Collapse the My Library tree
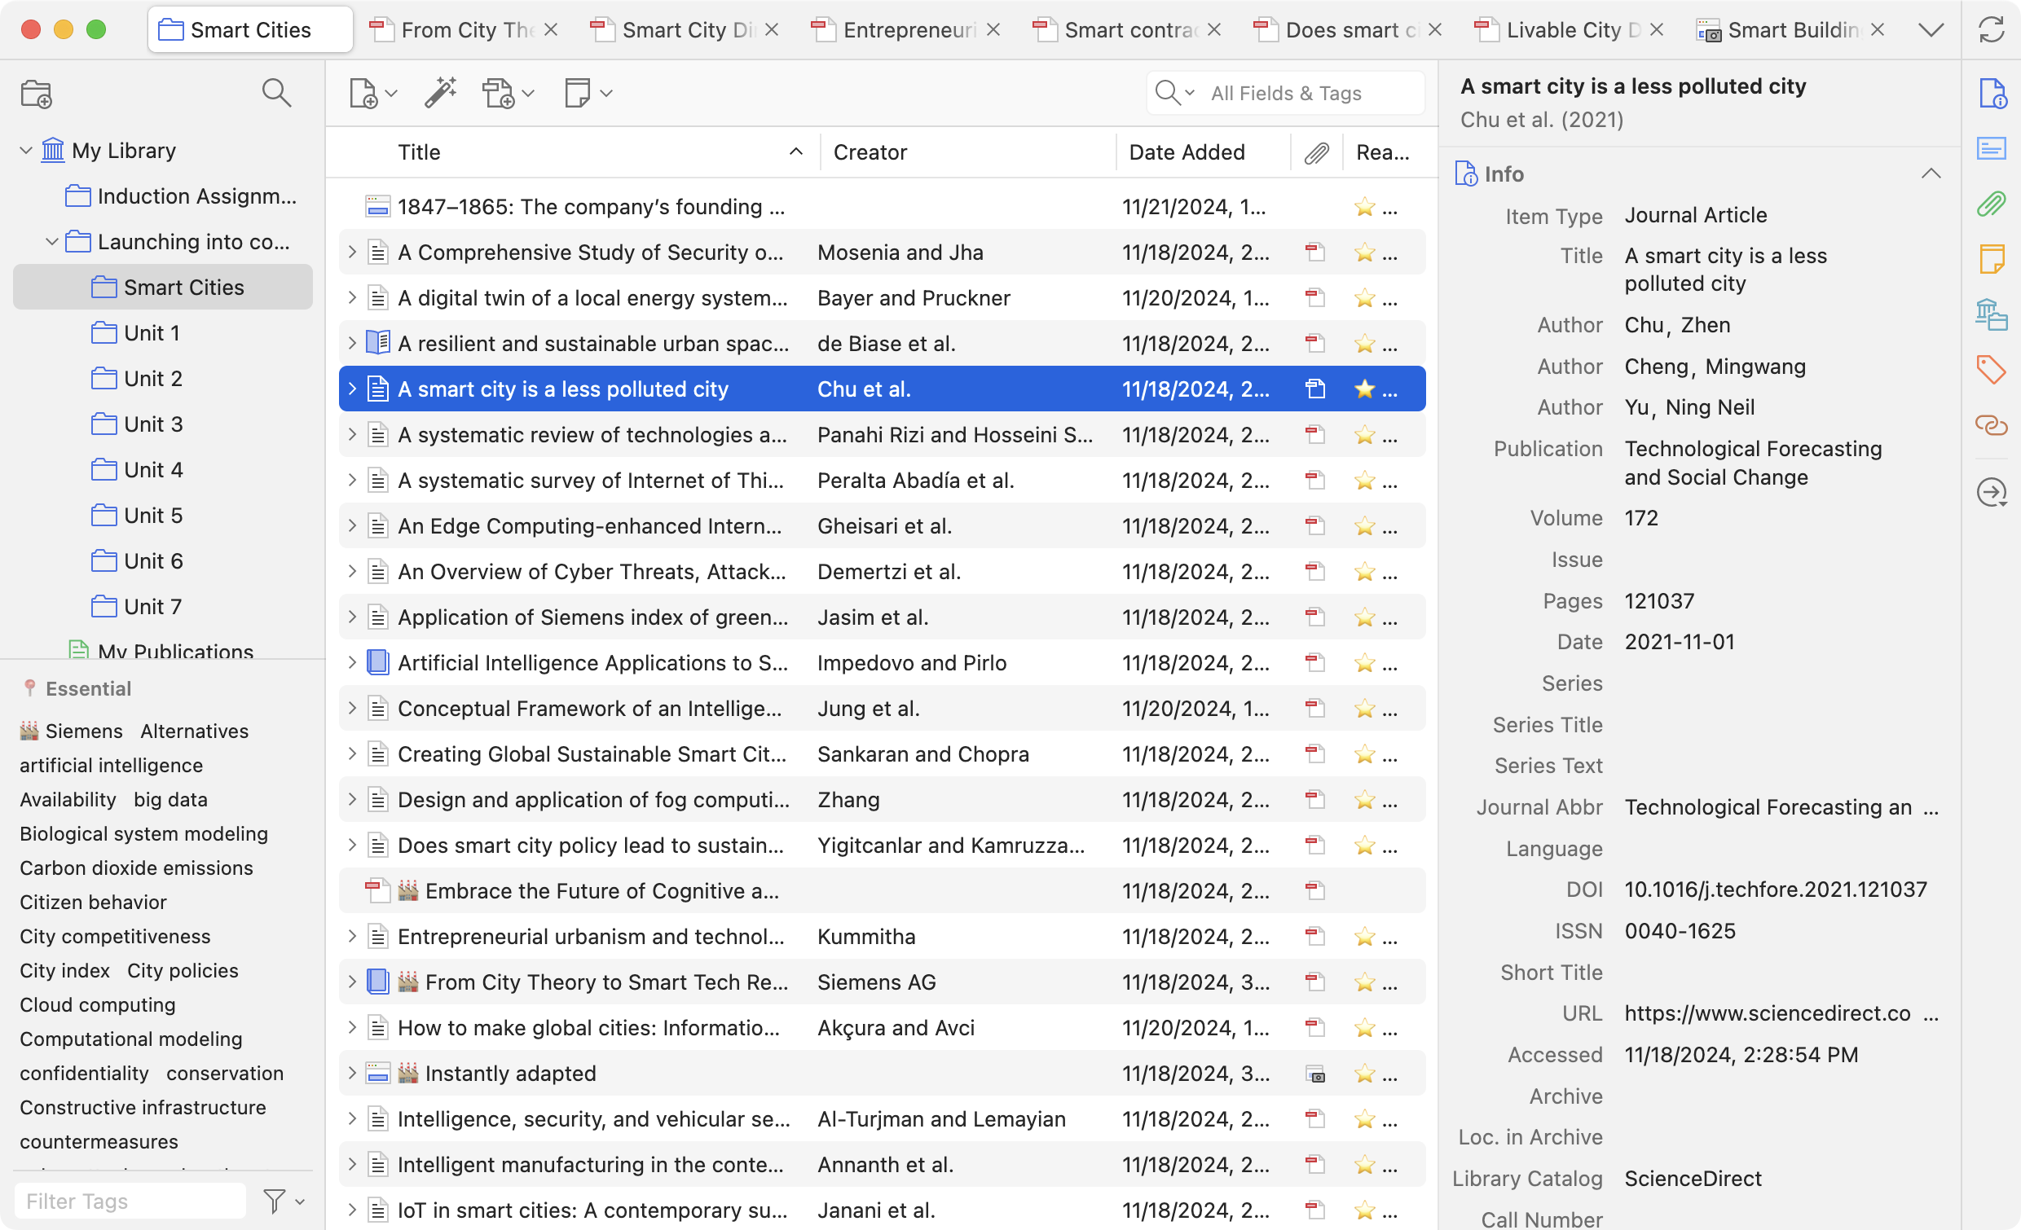Screen dimensions: 2021x1230 [x=25, y=151]
